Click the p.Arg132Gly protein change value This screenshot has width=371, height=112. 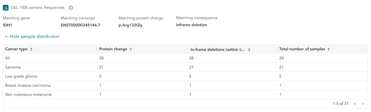coord(131,25)
